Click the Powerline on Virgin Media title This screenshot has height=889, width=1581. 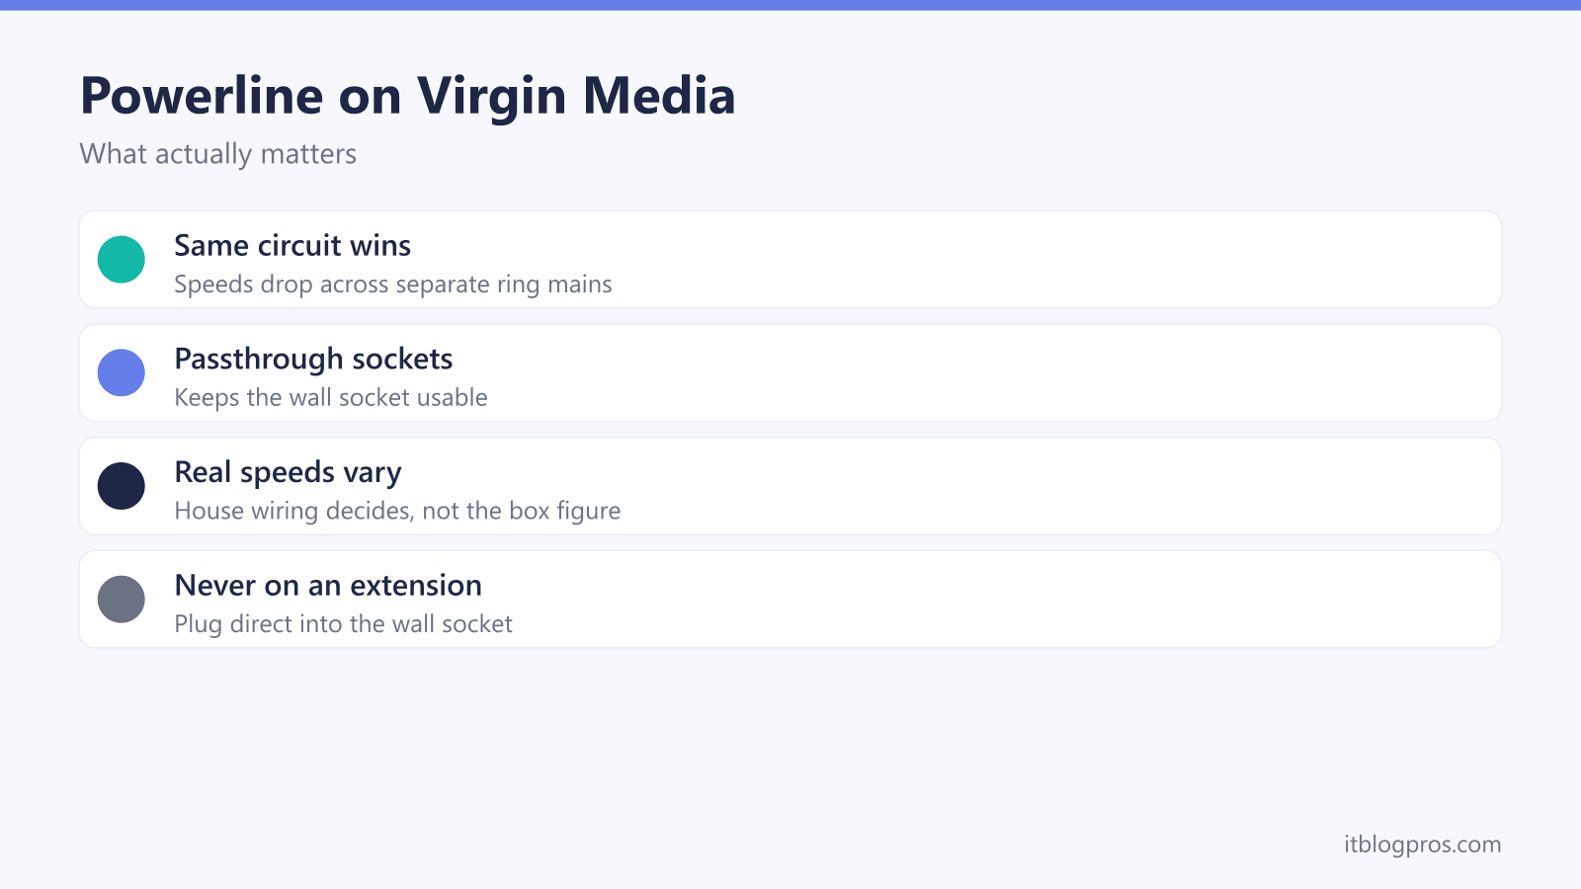(x=407, y=96)
